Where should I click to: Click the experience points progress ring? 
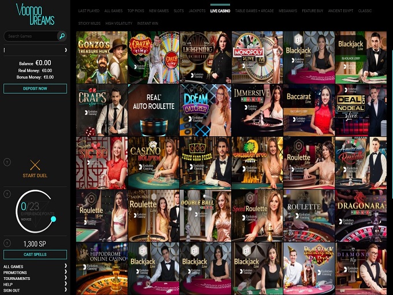[35, 211]
